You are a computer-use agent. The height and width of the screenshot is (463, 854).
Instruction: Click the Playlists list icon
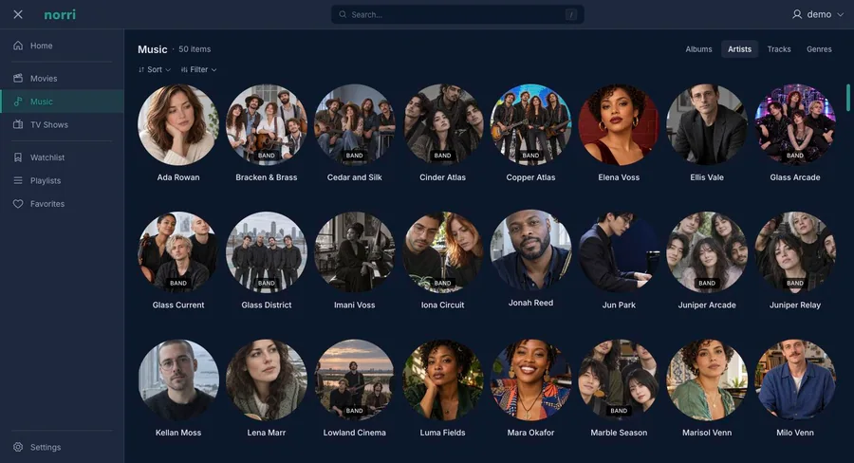point(18,180)
